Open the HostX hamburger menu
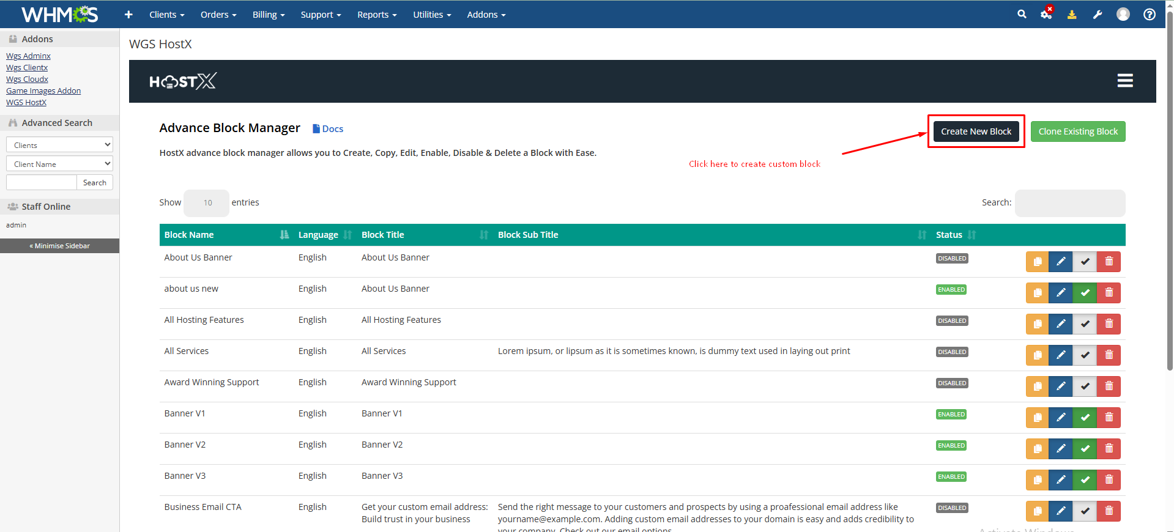Image resolution: width=1174 pixels, height=532 pixels. coord(1124,81)
